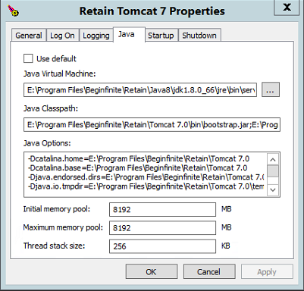This screenshot has height=291, width=304.
Task: Close the Retain Tomcat 7 Properties dialog
Action: coord(287,8)
